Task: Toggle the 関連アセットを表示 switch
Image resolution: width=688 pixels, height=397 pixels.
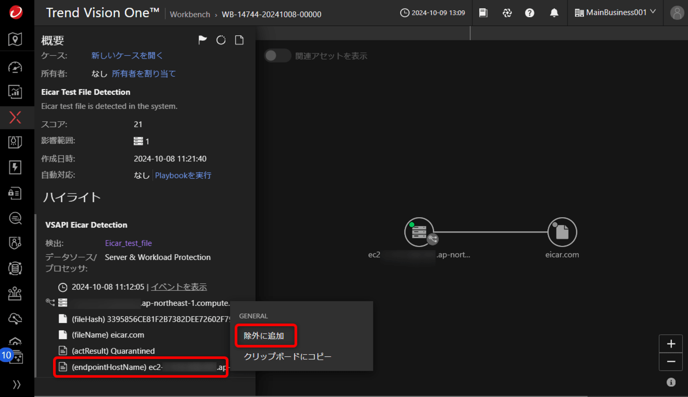Action: [277, 56]
